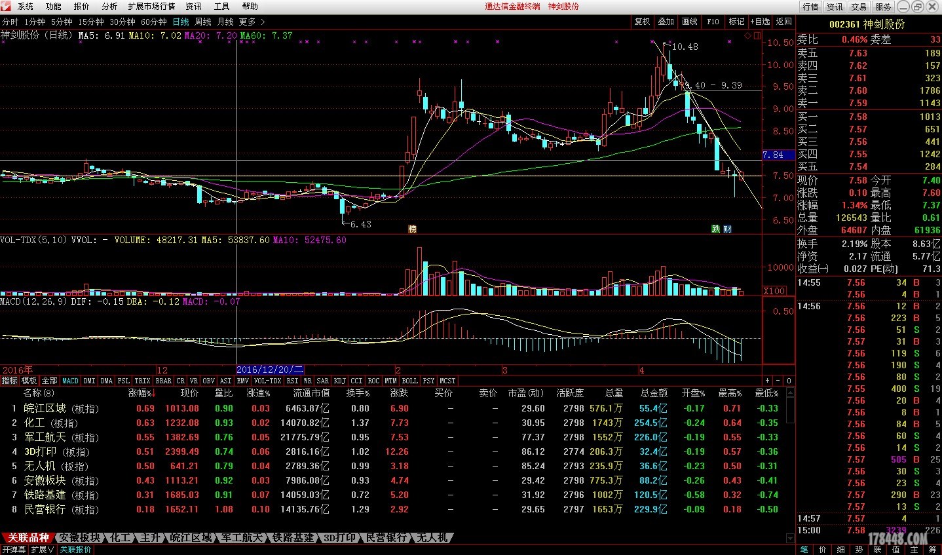Select the TRIX indicator
Image resolution: width=942 pixels, height=555 pixels.
[x=142, y=380]
